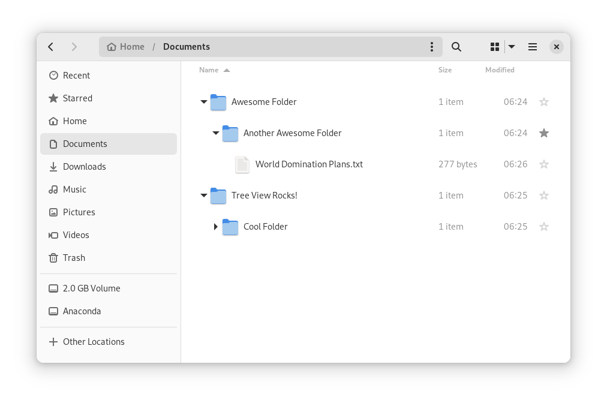This screenshot has width=607, height=403.
Task: Switch to grid view icon
Action: [x=495, y=47]
